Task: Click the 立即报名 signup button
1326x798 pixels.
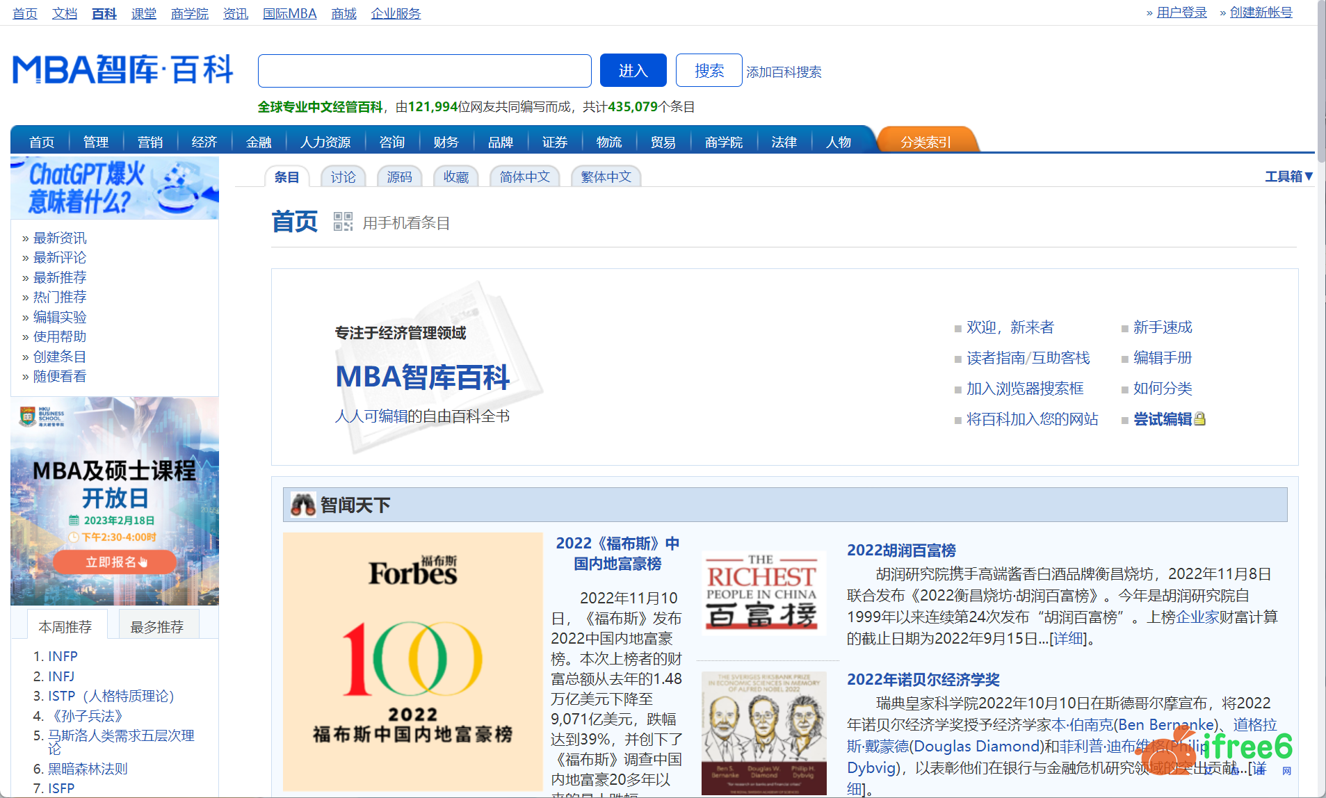Action: [x=115, y=562]
